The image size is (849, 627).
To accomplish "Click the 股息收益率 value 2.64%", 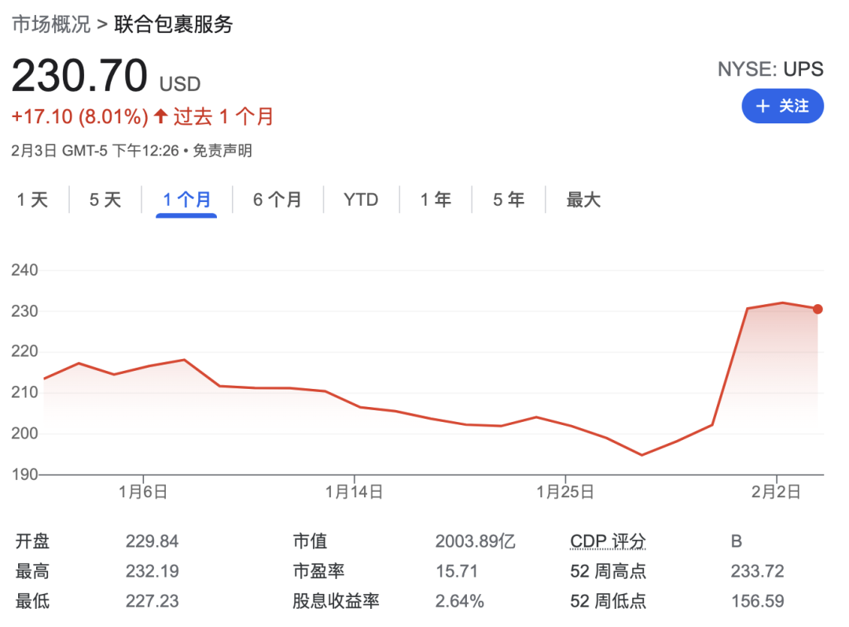I will (459, 600).
